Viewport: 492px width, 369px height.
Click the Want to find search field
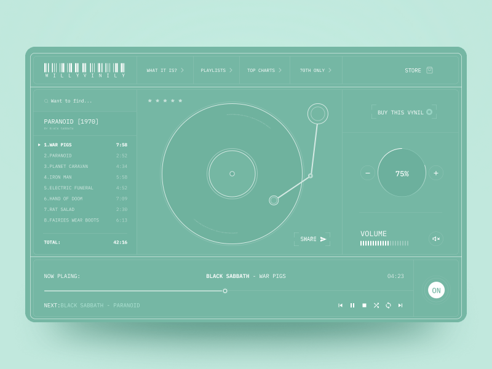click(73, 100)
